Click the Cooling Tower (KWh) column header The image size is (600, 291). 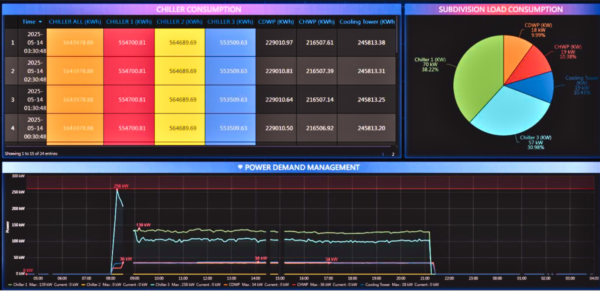point(367,22)
